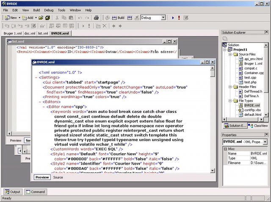Open the Debug menu
The image size is (271, 202).
pos(49,10)
